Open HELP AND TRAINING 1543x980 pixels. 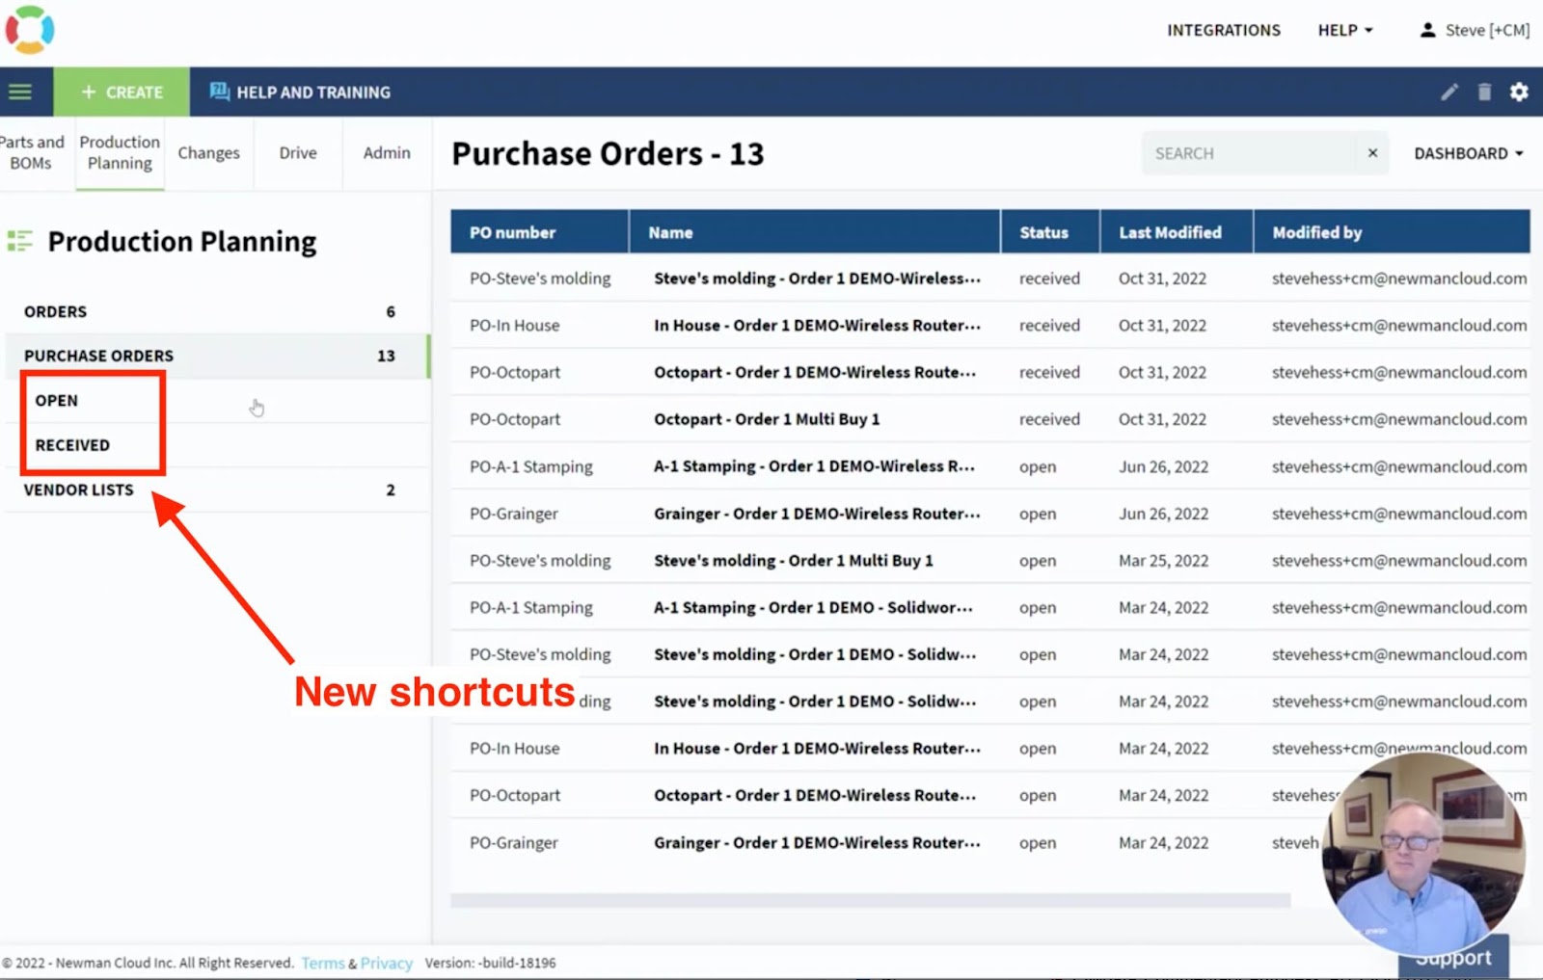300,92
